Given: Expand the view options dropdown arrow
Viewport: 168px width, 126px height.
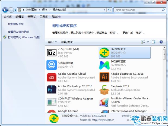Looking at the screenshot, I should (148, 42).
